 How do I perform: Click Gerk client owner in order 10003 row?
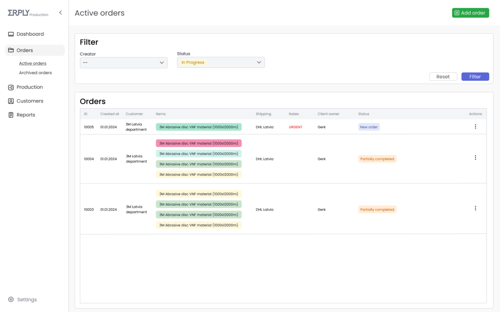[322, 210]
